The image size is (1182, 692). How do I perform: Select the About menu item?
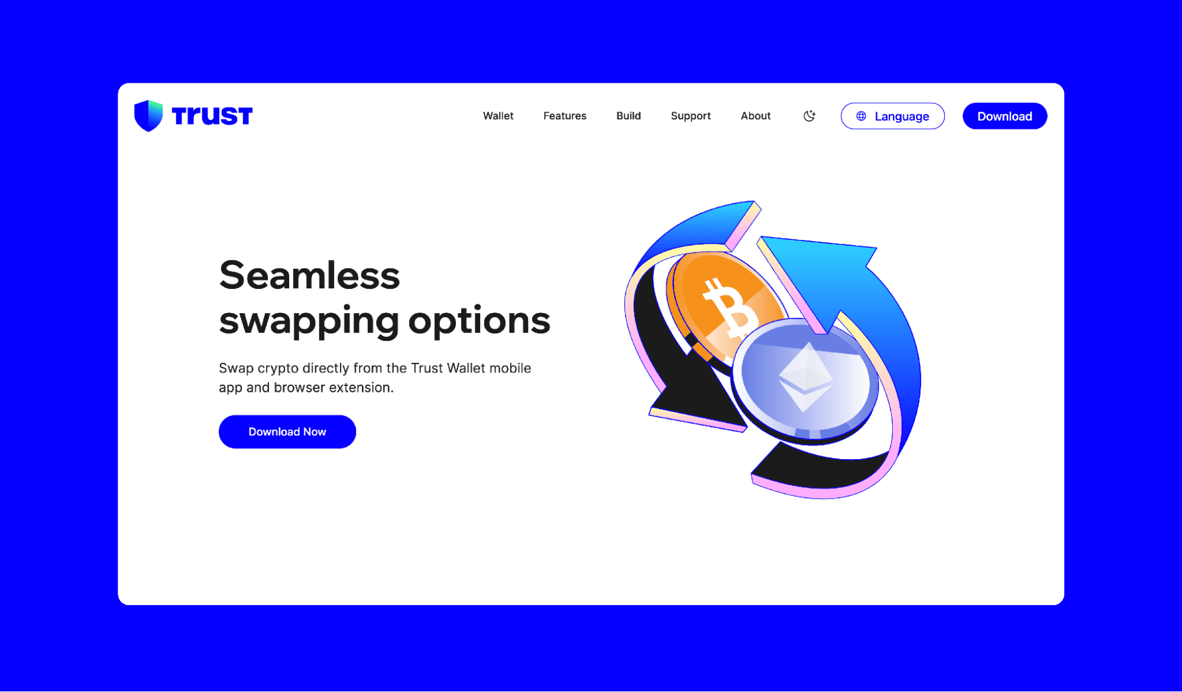[x=755, y=115]
